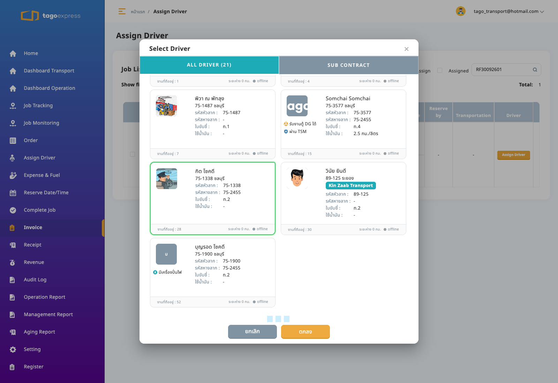This screenshot has height=383, width=558.
Task: Click the Receipt icon in sidebar
Action: [13, 245]
